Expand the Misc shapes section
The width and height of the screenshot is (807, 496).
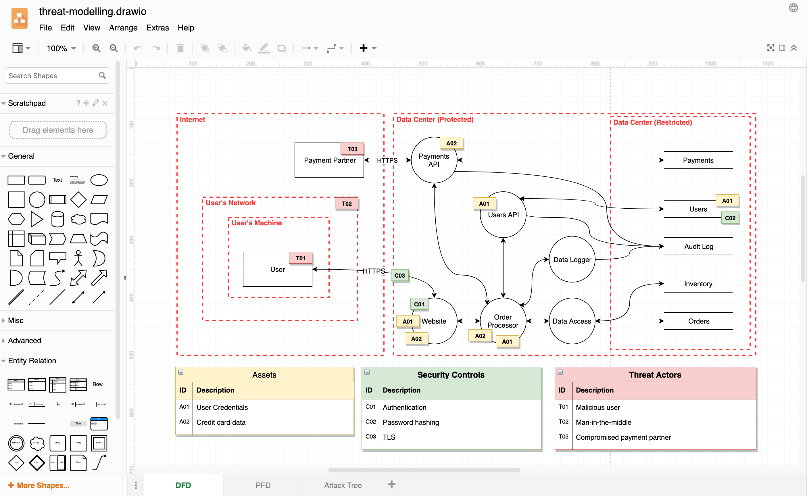tap(15, 320)
